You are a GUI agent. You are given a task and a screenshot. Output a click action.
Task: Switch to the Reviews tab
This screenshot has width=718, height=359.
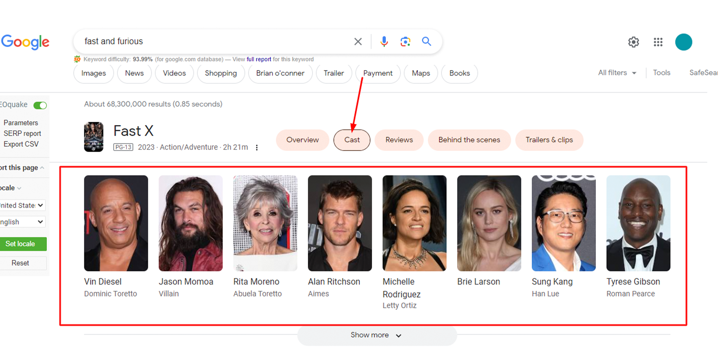398,140
